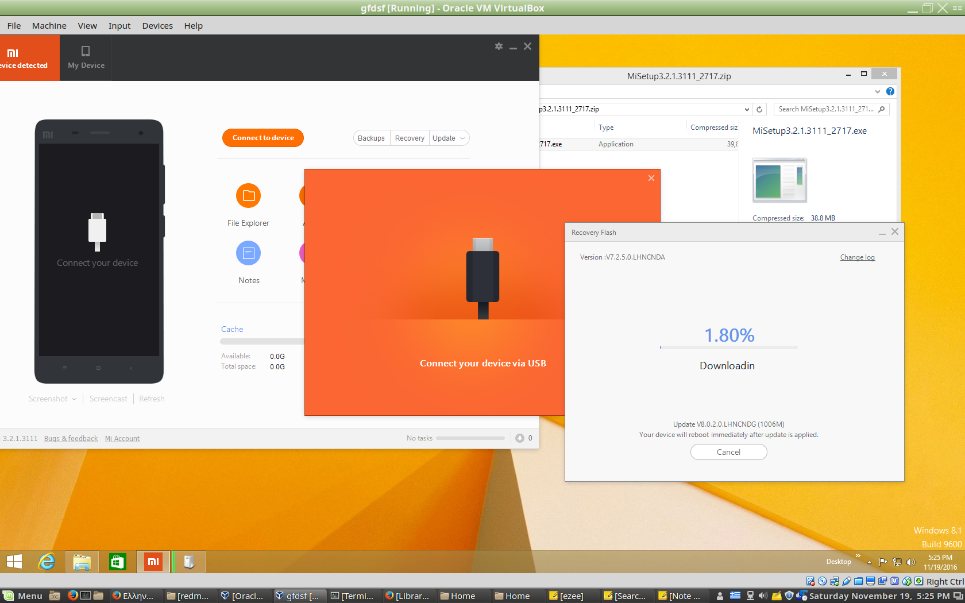
Task: Switch to Mi PC Suite taskbar icon
Action: (153, 562)
